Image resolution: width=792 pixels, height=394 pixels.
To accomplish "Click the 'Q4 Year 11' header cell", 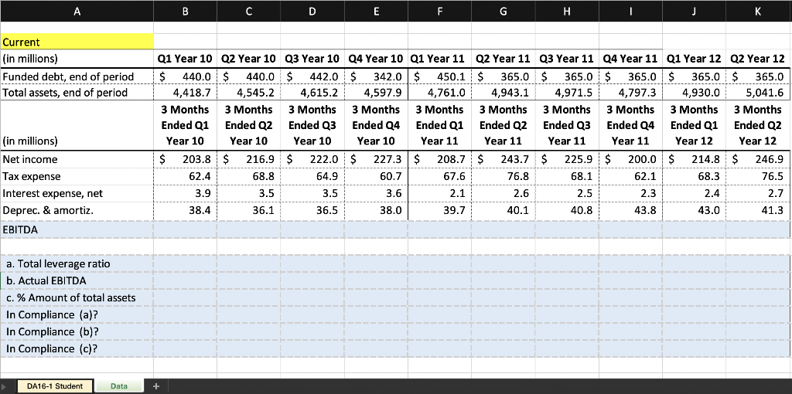I will 631,59.
